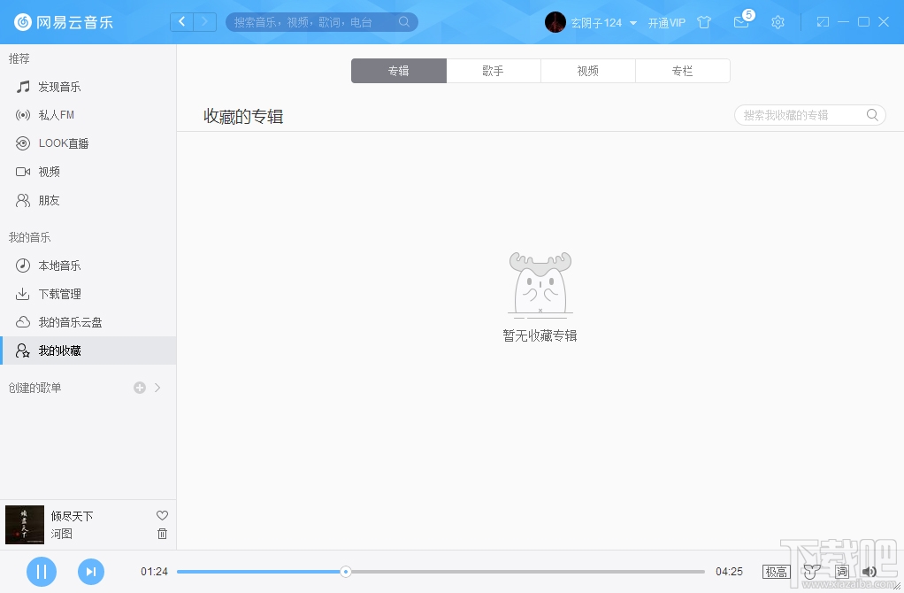This screenshot has height=593, width=904.
Task: Expand the 创建的歌单 playlist section
Action: pyautogui.click(x=157, y=387)
